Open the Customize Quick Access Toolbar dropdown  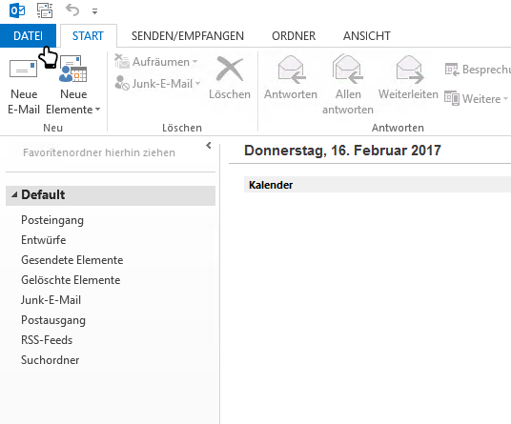94,11
